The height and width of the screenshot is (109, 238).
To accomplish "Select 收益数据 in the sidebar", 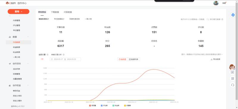I will pos(16,47).
